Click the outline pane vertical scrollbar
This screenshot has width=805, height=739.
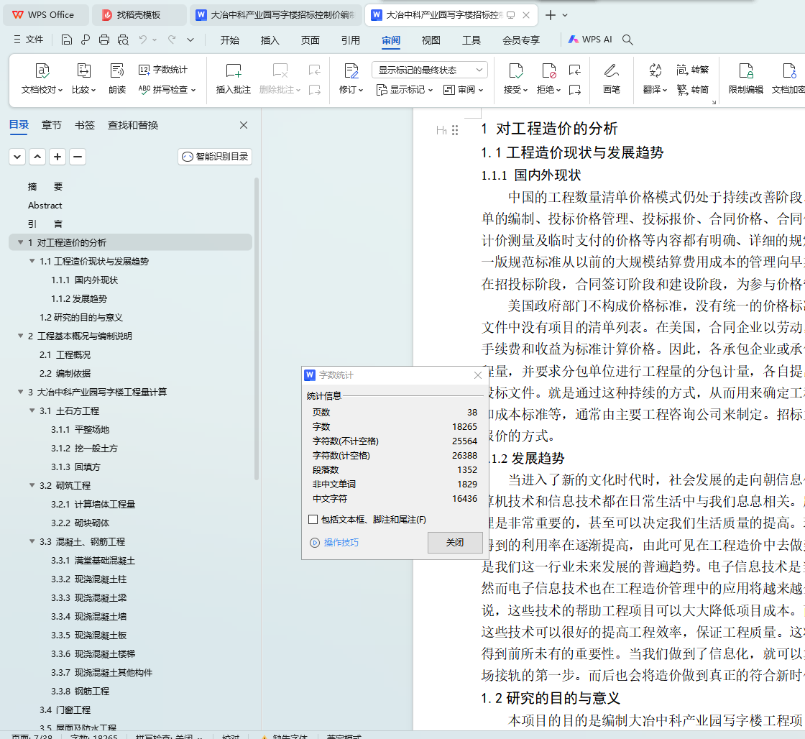pos(256,329)
